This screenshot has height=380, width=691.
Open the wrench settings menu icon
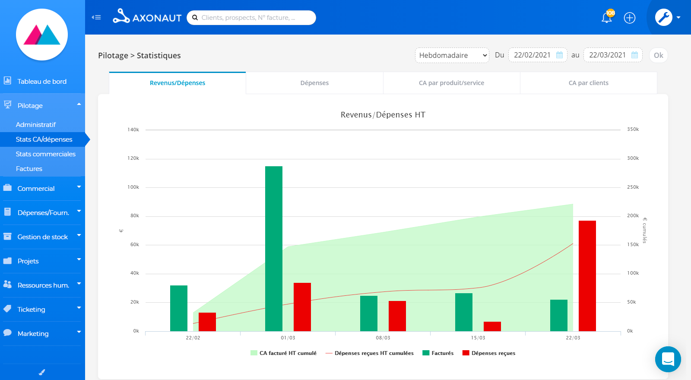pos(664,17)
